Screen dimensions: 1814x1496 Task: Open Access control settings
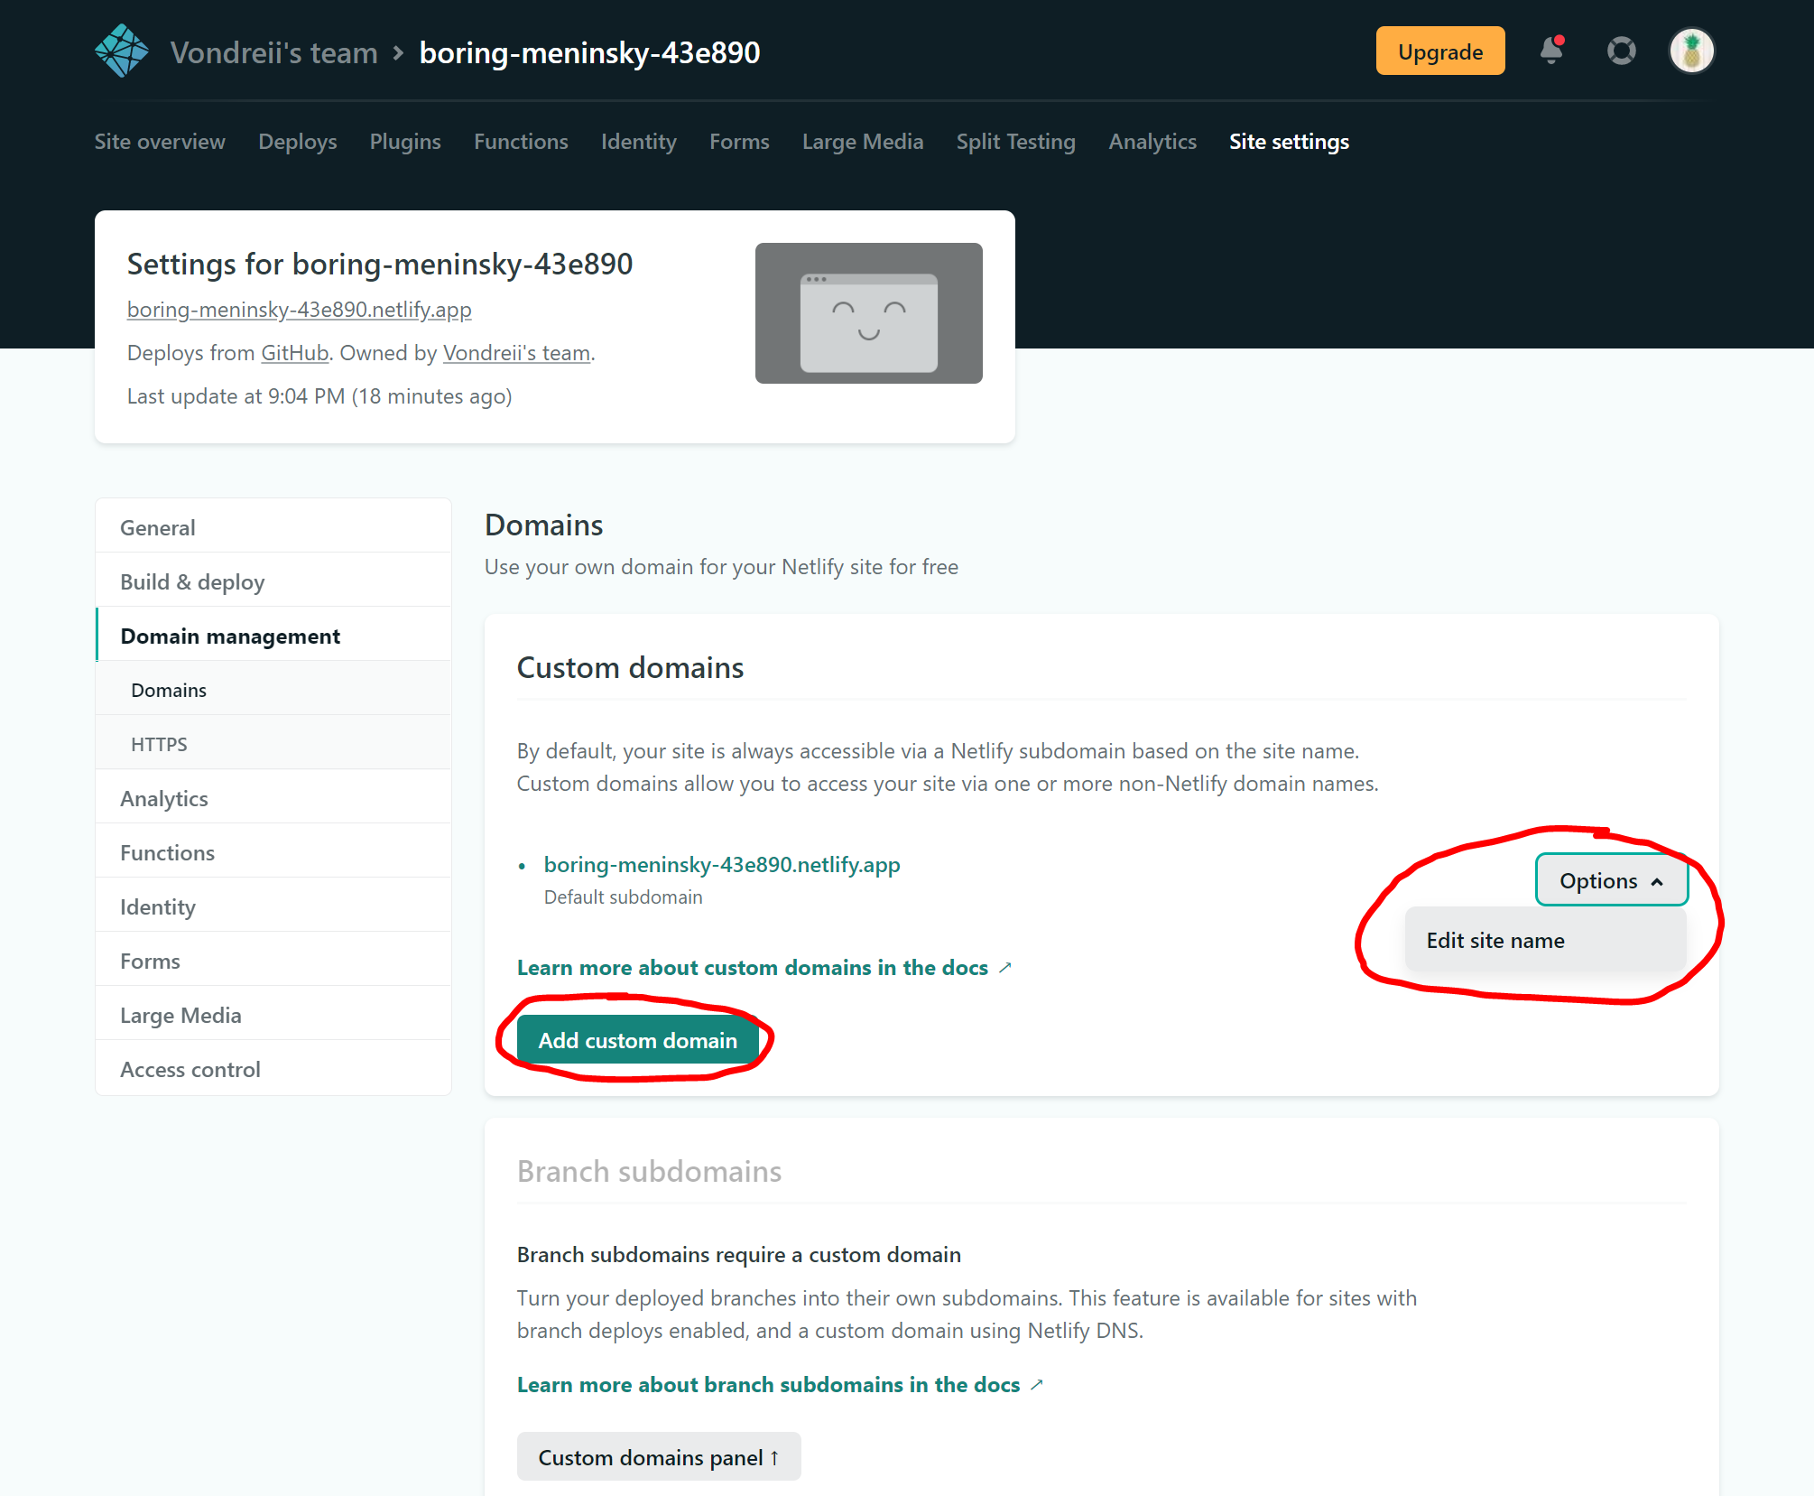[273, 1069]
